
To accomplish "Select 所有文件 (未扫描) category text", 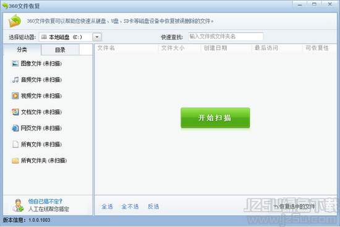I will (41, 144).
